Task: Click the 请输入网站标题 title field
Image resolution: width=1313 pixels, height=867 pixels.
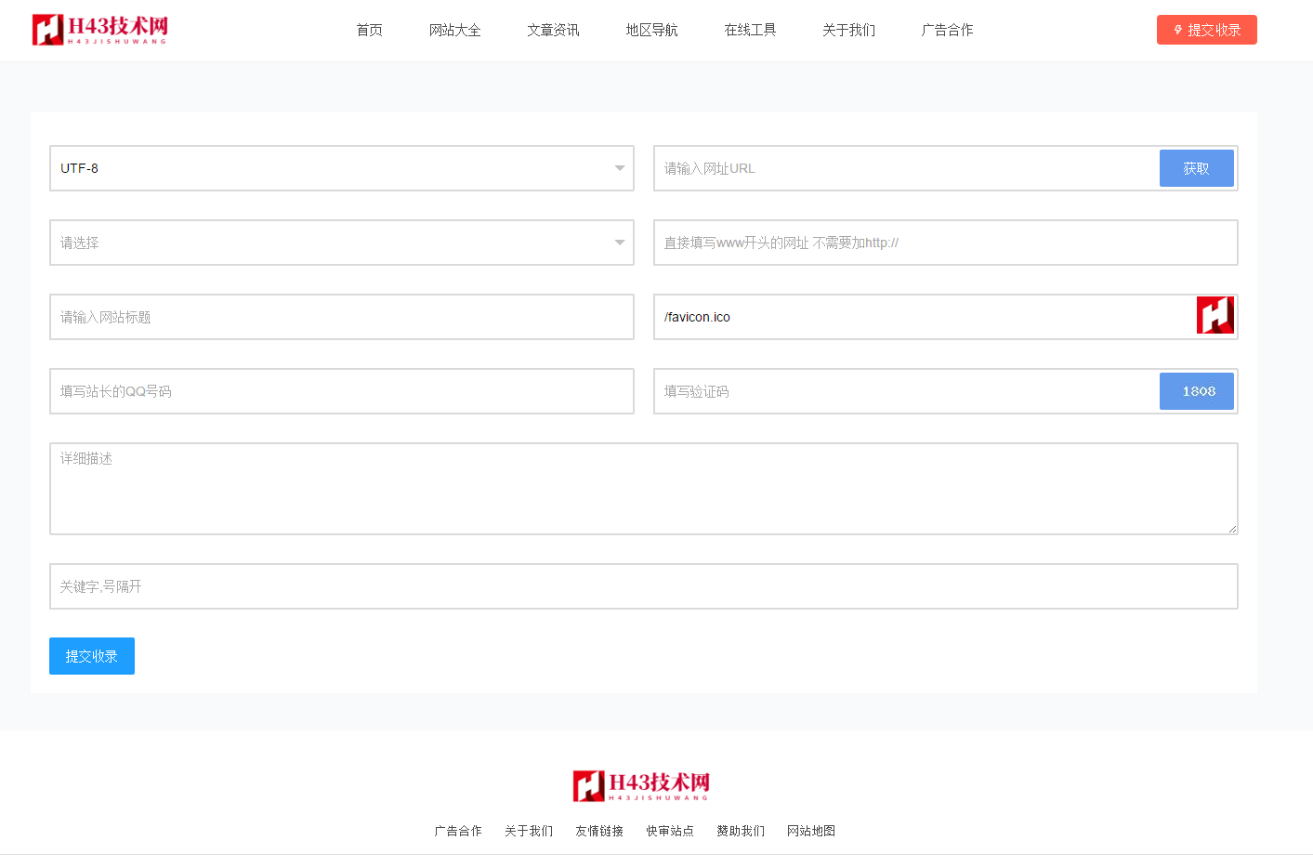Action: pos(341,317)
